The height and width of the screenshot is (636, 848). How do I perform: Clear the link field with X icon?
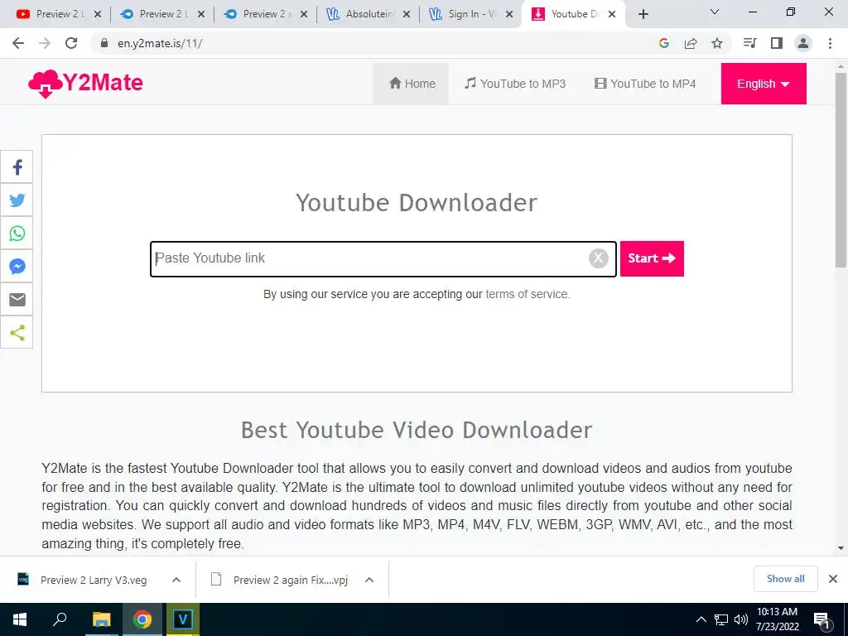598,258
